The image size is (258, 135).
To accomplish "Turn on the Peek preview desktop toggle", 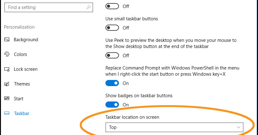I will pyautogui.click(x=112, y=55).
